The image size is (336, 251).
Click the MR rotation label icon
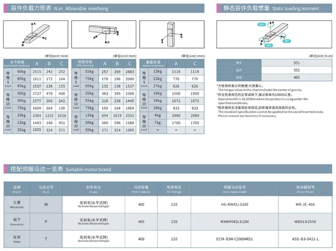click(x=269, y=46)
